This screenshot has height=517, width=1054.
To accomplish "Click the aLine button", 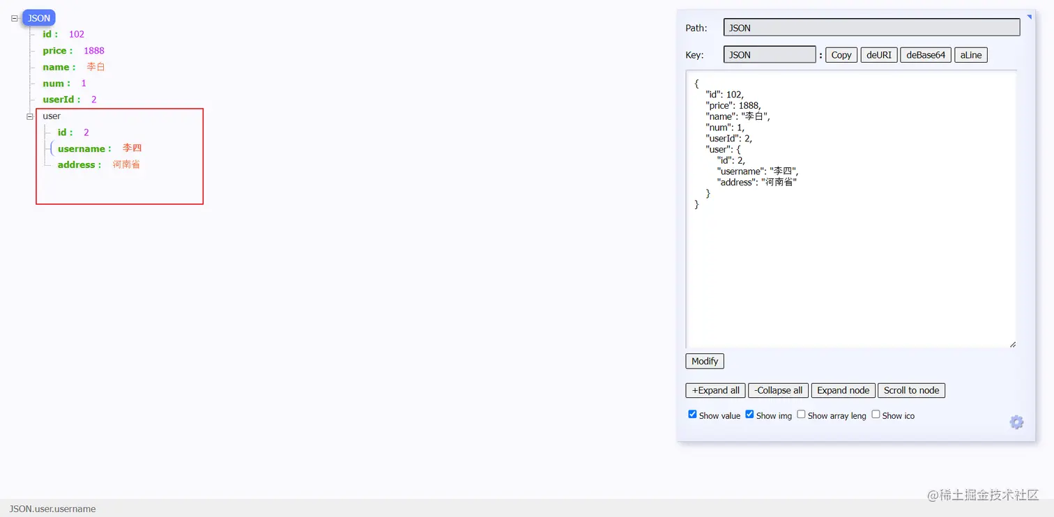I will pyautogui.click(x=970, y=55).
